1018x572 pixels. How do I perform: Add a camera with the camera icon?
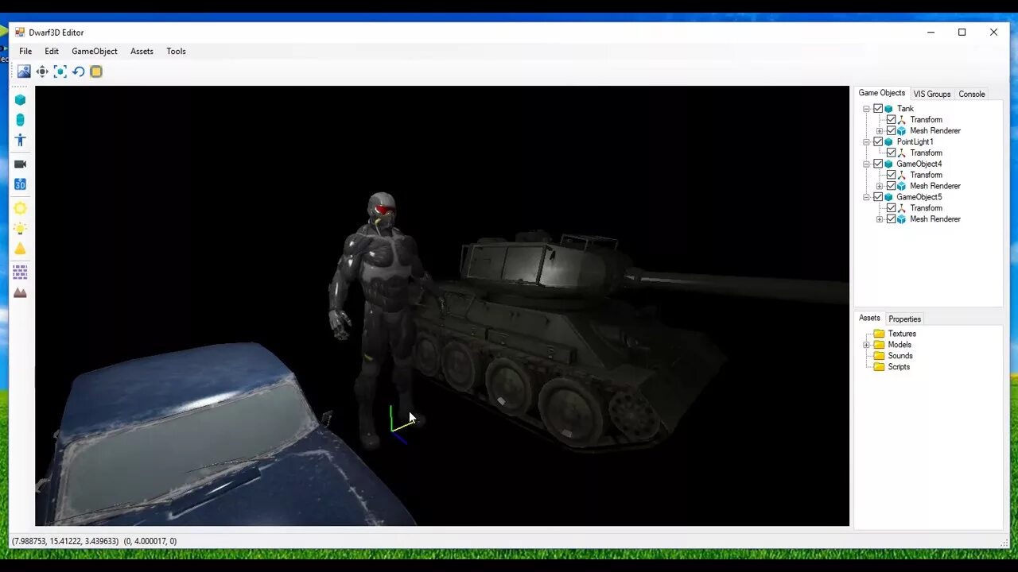pyautogui.click(x=20, y=164)
